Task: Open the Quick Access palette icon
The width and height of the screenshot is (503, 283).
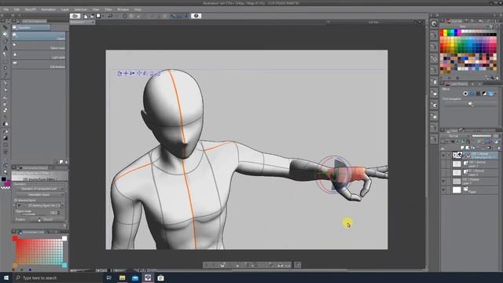Action: (434, 24)
